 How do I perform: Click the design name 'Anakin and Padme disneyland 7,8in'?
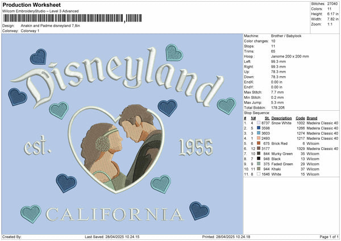pyautogui.click(x=50, y=26)
